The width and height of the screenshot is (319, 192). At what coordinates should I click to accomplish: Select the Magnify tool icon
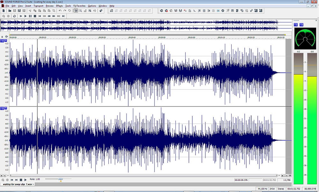81,11
